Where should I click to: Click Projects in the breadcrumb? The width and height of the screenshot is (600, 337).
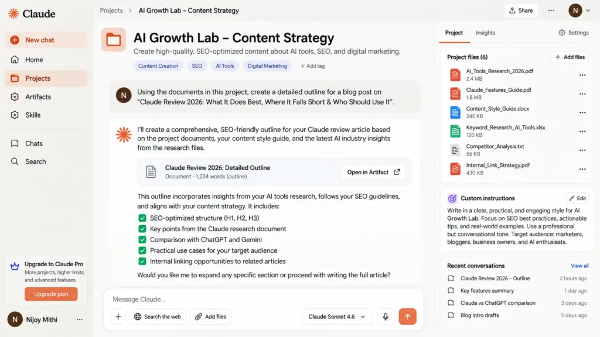pos(111,11)
